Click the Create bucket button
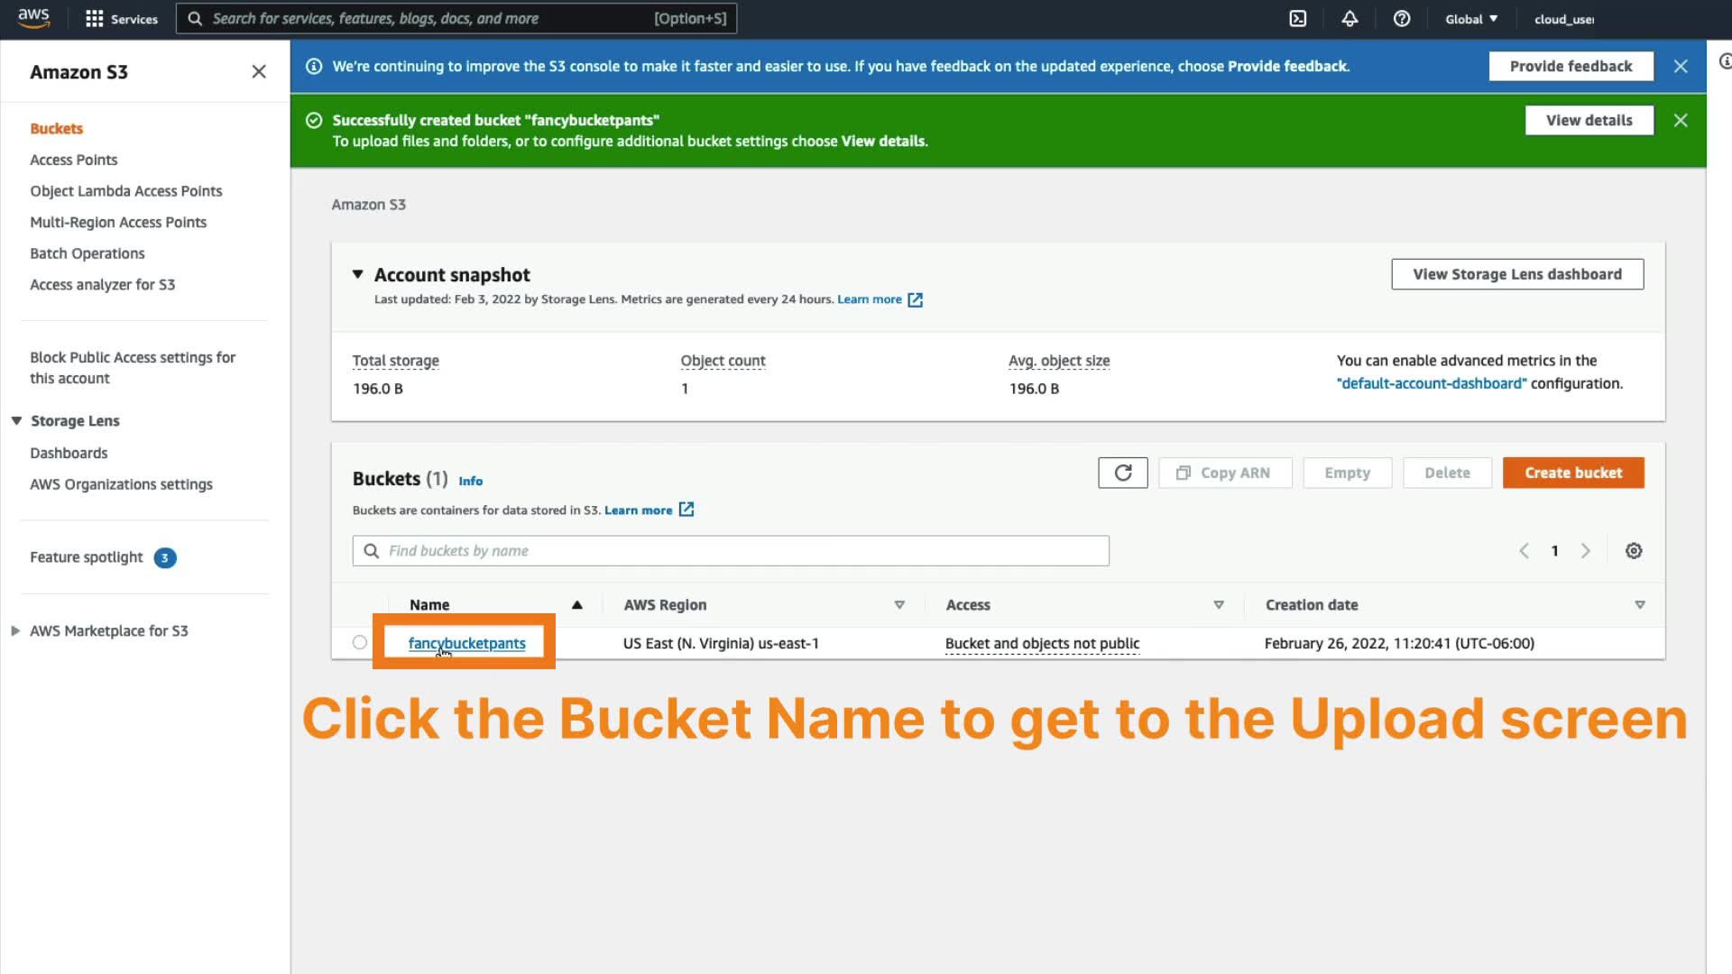 tap(1572, 473)
